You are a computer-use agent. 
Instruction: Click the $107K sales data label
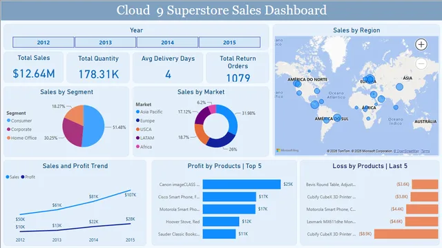point(131,194)
